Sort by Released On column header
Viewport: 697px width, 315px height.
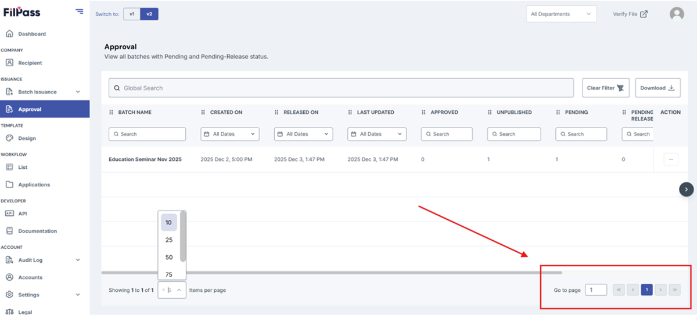tap(301, 112)
